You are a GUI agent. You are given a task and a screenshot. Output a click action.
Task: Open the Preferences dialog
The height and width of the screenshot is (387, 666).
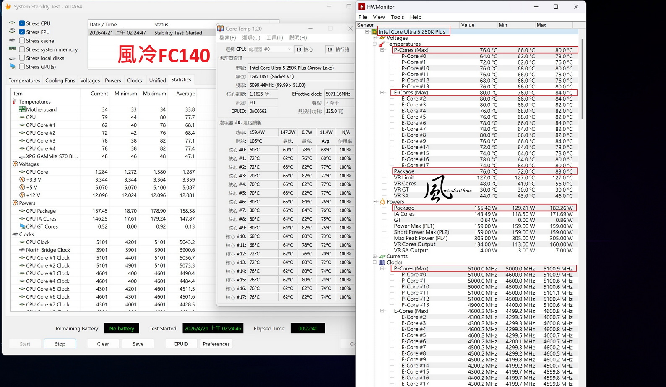(x=216, y=344)
